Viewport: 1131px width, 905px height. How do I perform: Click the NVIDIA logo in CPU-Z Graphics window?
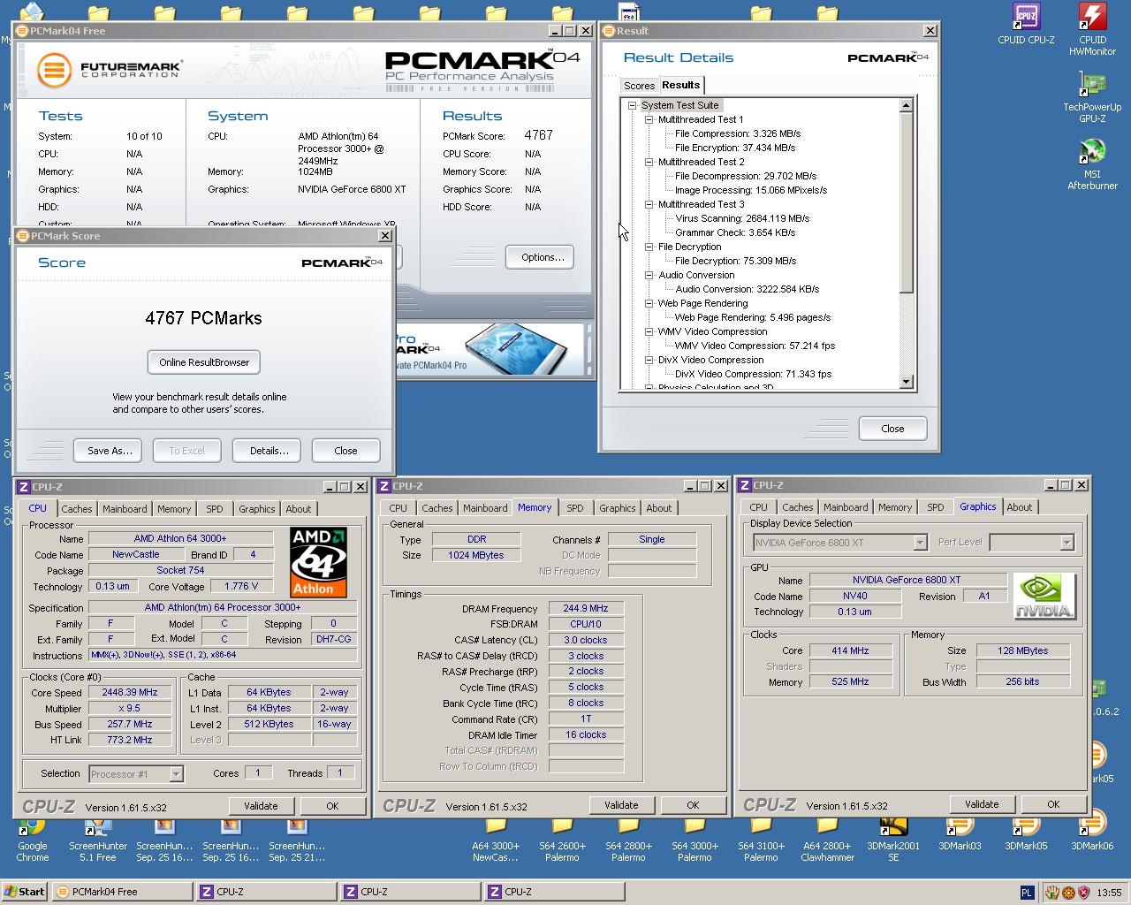point(1044,597)
